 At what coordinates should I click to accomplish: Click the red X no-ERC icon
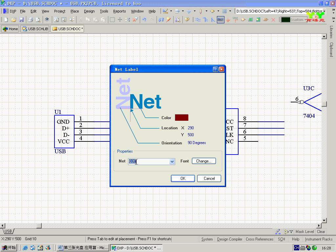[x=273, y=20]
